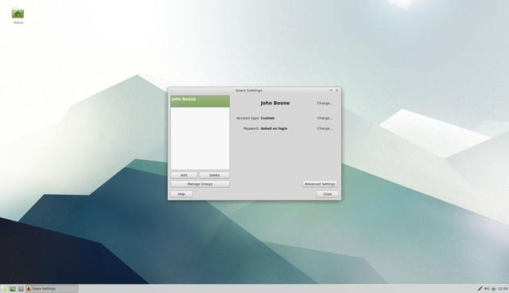The width and height of the screenshot is (509, 293).
Task: Click the gray launcher icon beside Users Settings
Action: coord(21,289)
